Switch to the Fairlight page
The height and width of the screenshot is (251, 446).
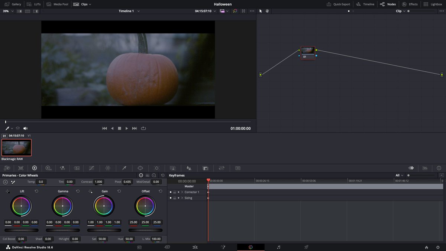(x=278, y=247)
